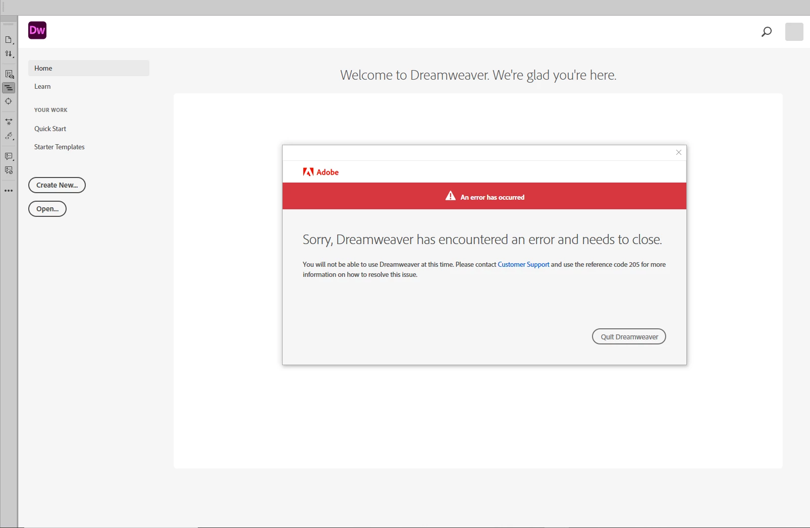Select the Inspect crosshair icon
This screenshot has width=810, height=528.
(x=9, y=101)
